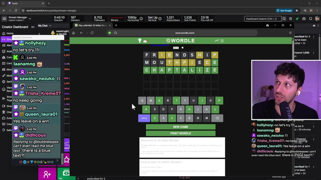Click the PRINT WORDLE button

coord(181,133)
